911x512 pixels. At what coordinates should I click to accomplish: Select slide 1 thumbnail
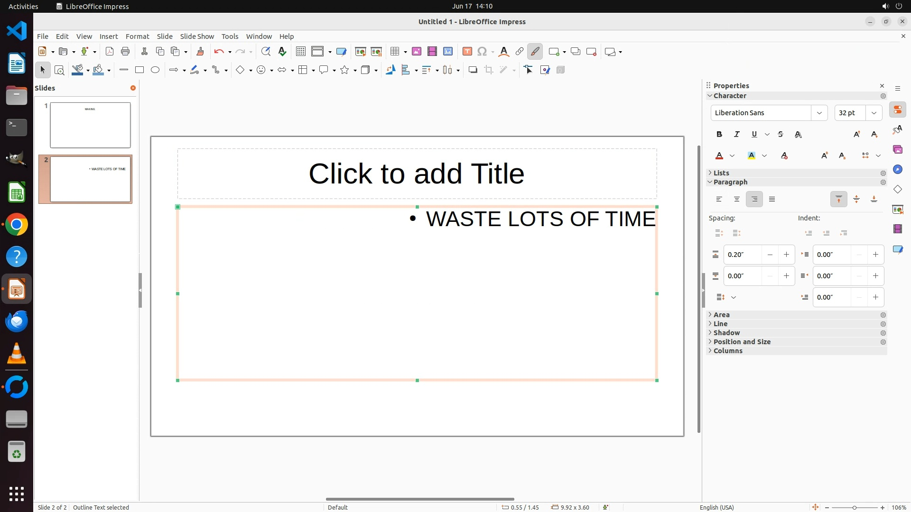pyautogui.click(x=90, y=125)
